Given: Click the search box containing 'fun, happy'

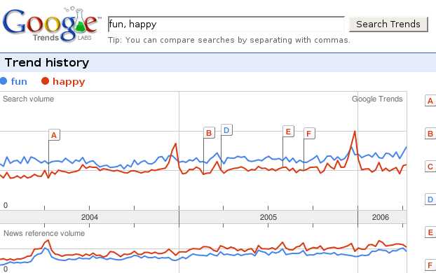Looking at the screenshot, I should [226, 24].
